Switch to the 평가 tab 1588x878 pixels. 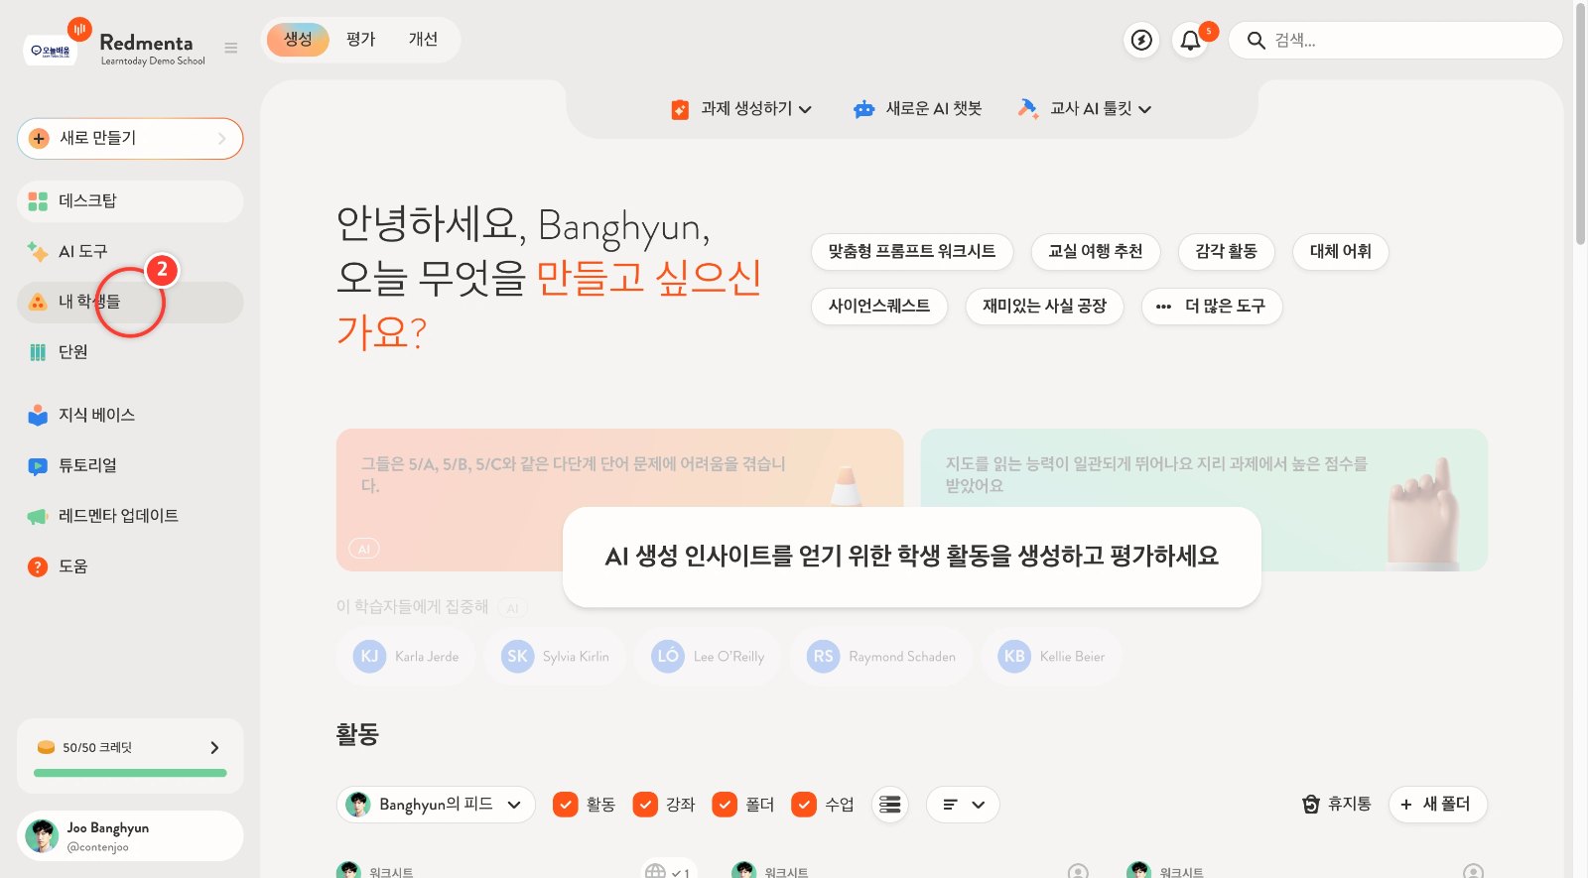click(361, 40)
